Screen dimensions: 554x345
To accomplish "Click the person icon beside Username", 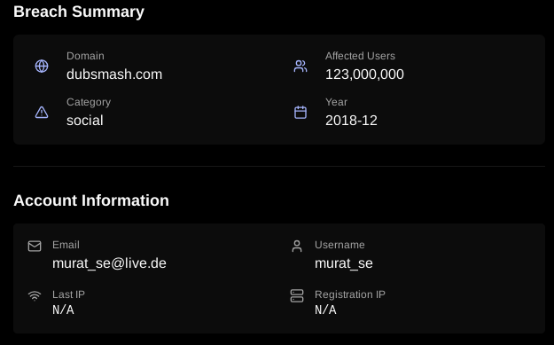I will 297,246.
